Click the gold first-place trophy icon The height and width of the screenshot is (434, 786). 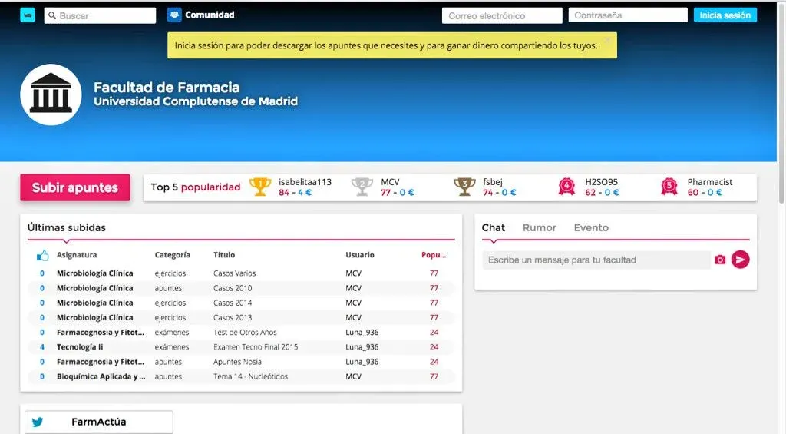[x=261, y=187]
